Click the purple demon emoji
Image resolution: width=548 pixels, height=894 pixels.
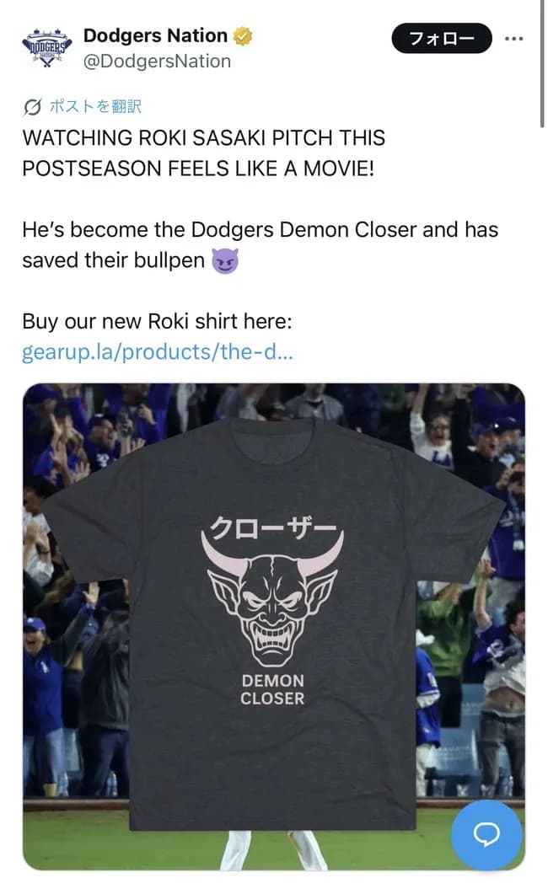coord(225,260)
